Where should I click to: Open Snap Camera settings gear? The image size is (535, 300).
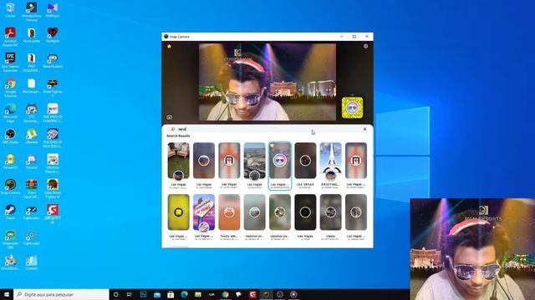tap(365, 47)
